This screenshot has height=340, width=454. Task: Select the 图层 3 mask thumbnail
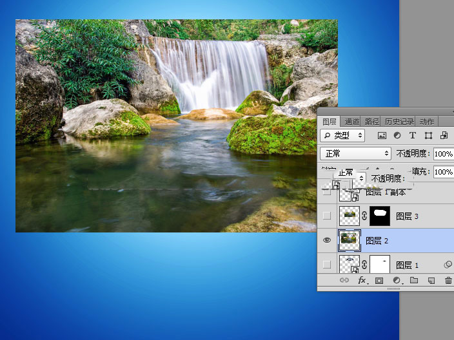pyautogui.click(x=380, y=216)
